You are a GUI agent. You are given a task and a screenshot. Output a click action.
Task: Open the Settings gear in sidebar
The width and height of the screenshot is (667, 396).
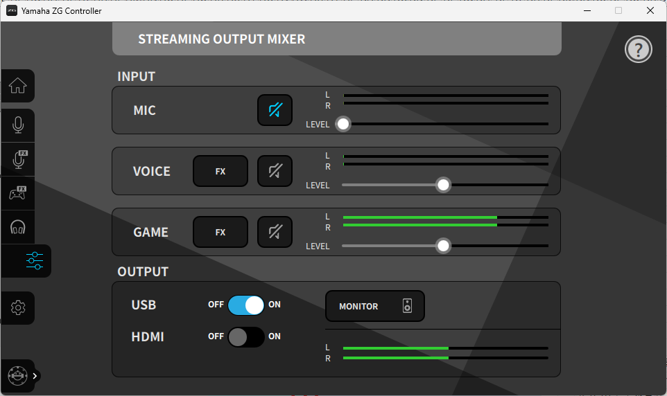point(19,307)
